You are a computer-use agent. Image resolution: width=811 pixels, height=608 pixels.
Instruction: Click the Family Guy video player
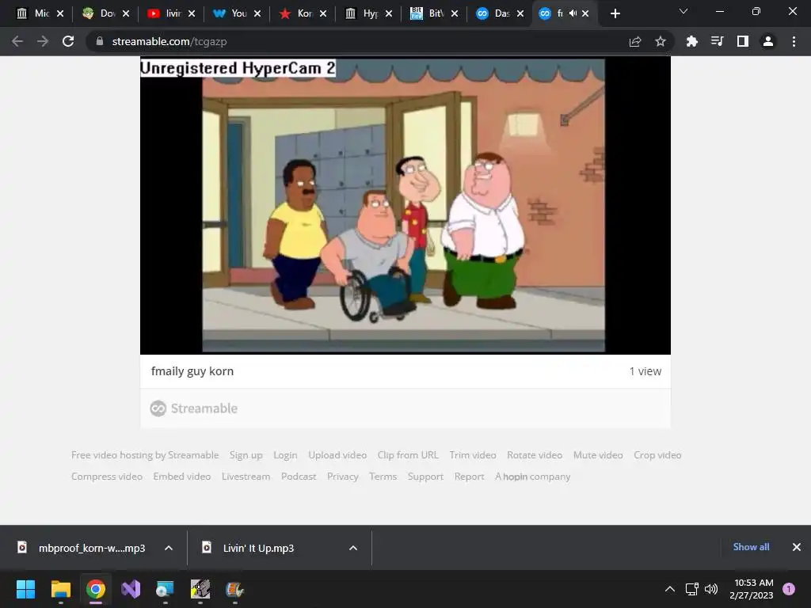[405, 206]
